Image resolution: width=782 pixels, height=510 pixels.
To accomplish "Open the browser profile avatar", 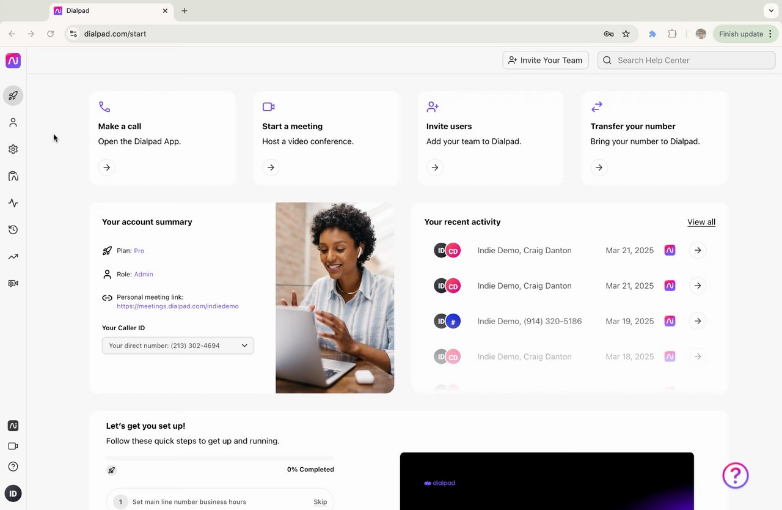I will point(701,34).
